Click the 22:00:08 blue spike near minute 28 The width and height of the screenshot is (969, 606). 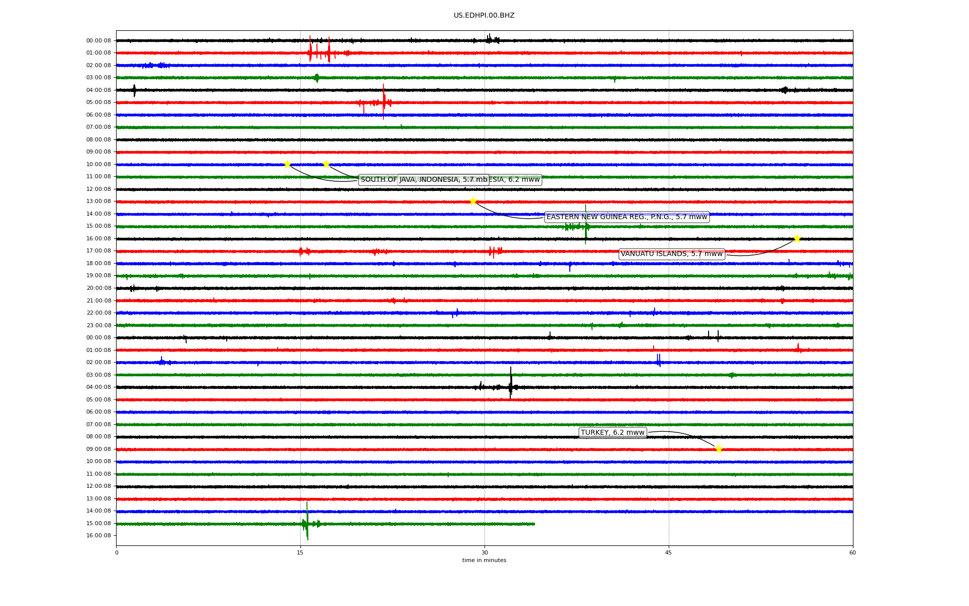point(457,313)
